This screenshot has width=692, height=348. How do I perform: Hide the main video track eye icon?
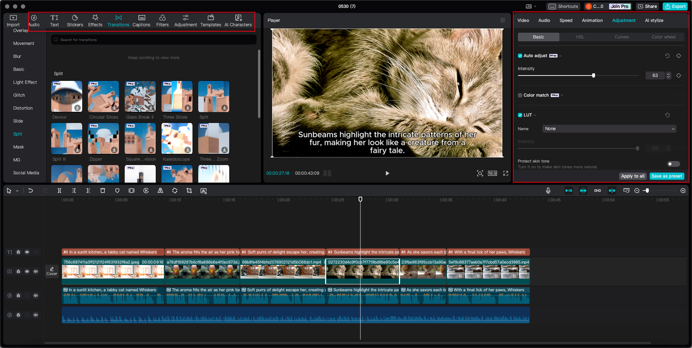pyautogui.click(x=27, y=271)
